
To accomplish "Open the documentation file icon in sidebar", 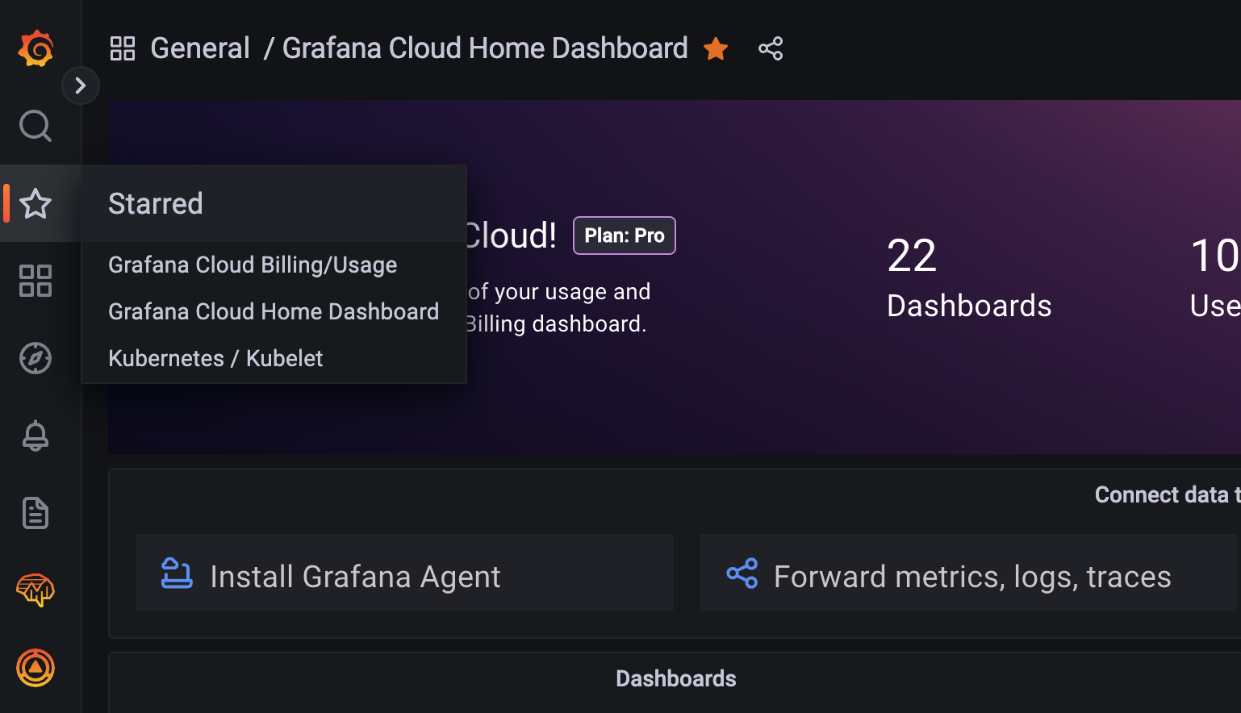I will [x=36, y=513].
